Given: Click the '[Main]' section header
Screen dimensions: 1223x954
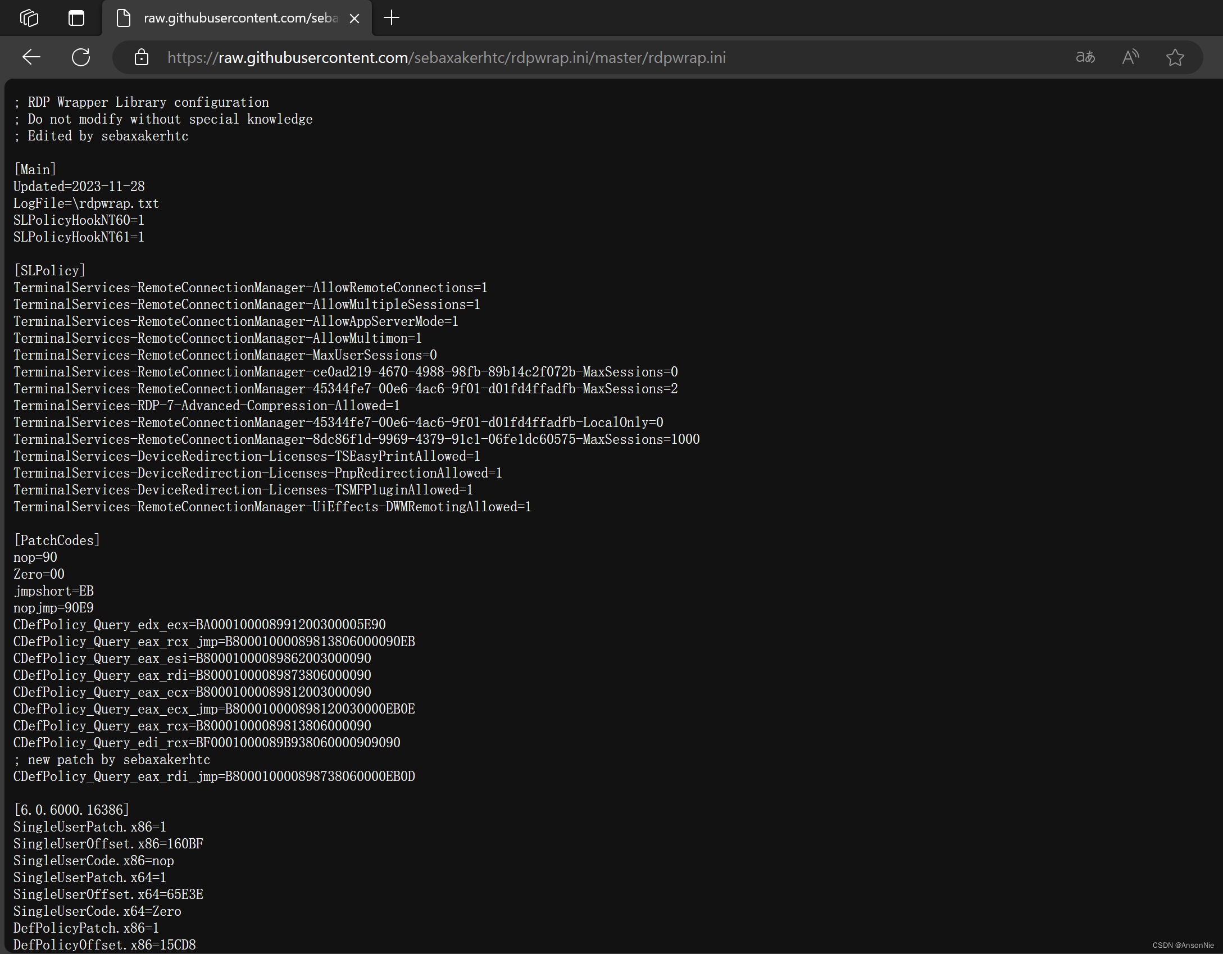Looking at the screenshot, I should point(35,170).
